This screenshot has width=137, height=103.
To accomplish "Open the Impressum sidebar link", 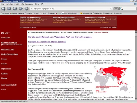I will 6,69.
